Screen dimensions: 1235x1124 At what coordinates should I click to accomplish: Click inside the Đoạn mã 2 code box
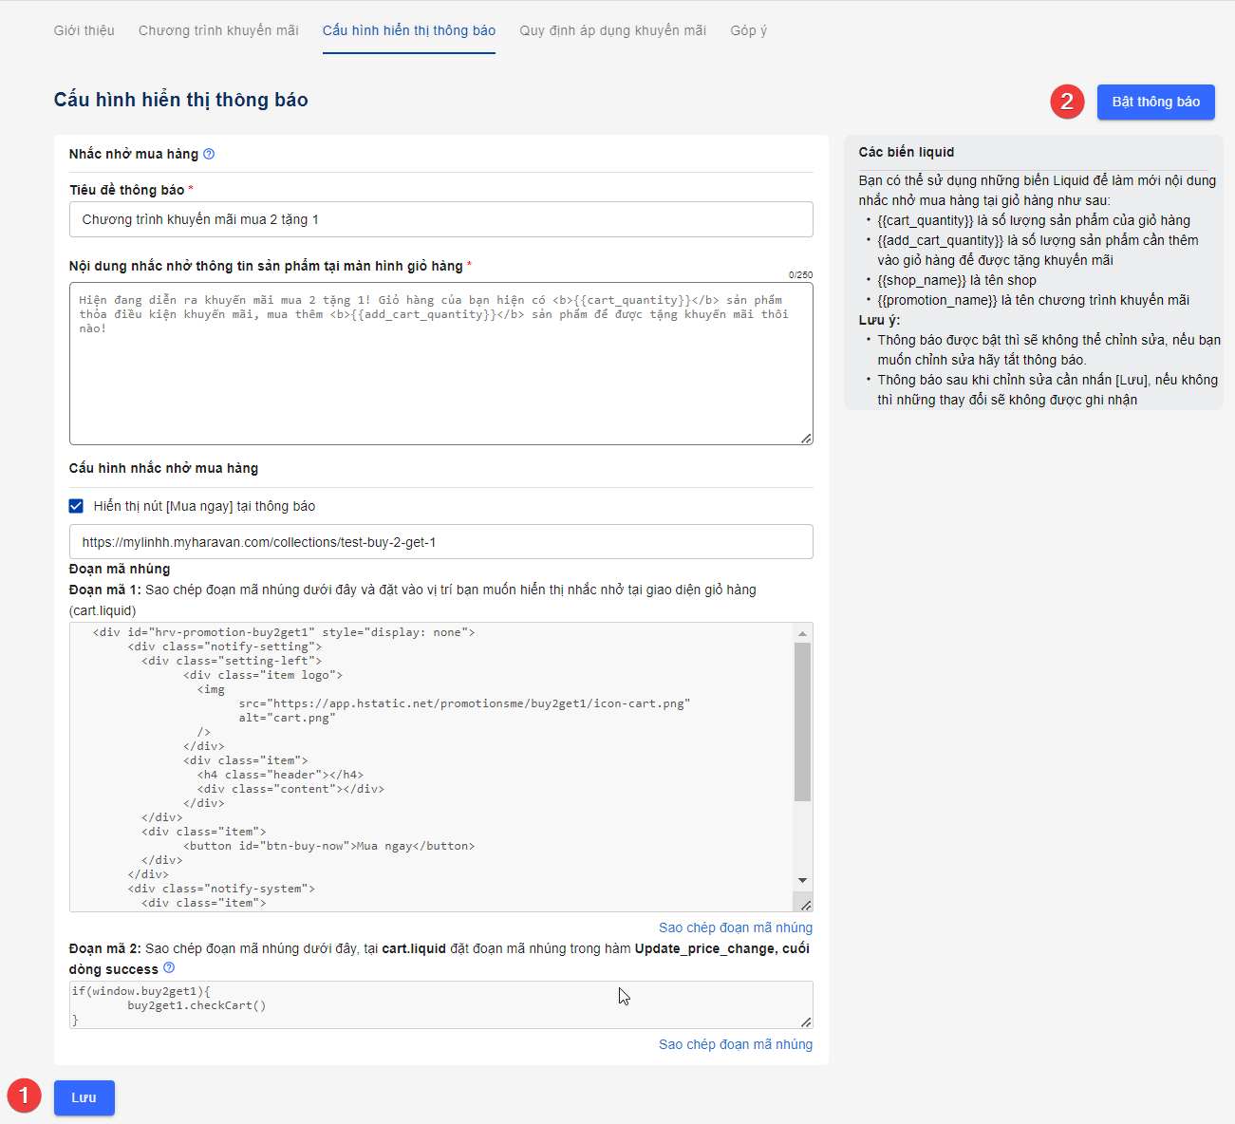pos(441,1004)
